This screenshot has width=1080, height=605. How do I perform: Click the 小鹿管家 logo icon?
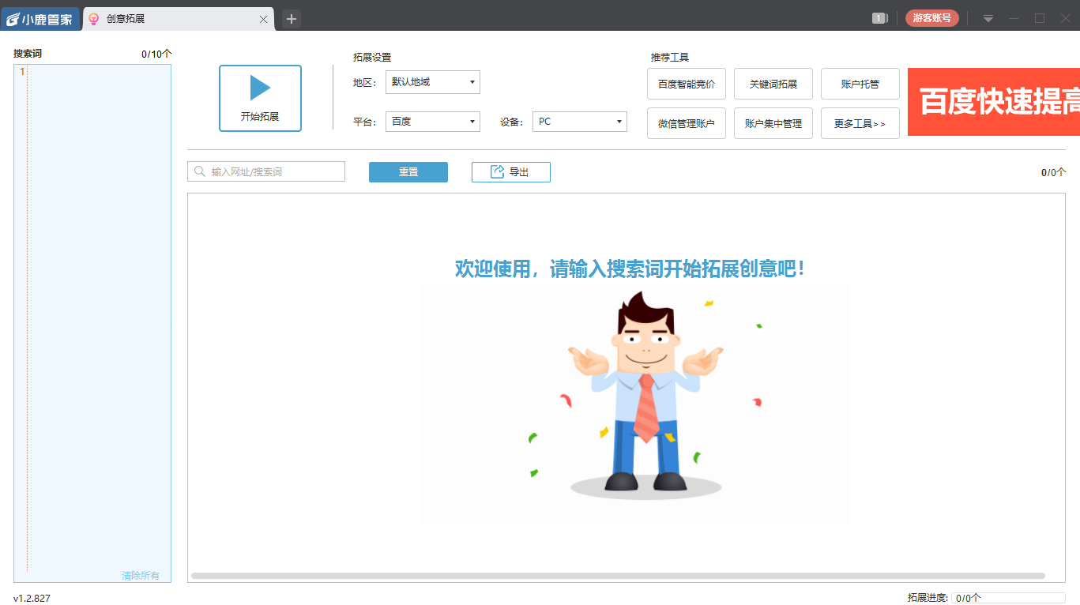click(x=13, y=19)
